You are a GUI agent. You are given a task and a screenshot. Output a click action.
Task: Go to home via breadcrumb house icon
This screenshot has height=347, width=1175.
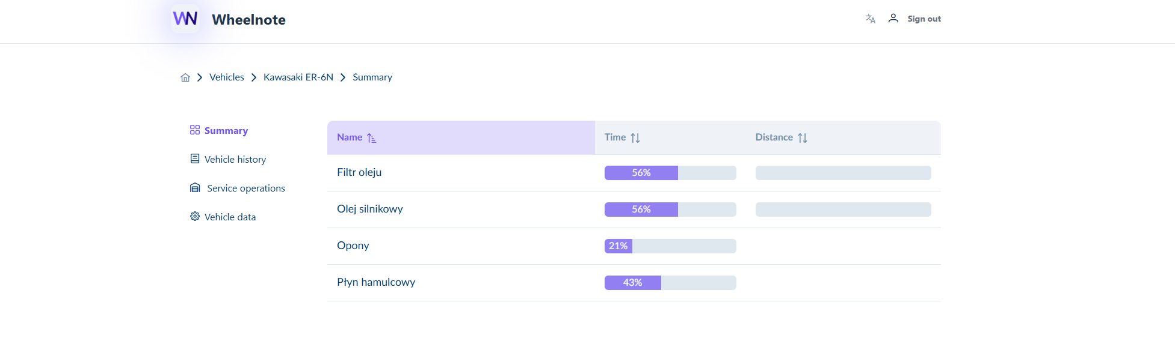click(x=185, y=77)
